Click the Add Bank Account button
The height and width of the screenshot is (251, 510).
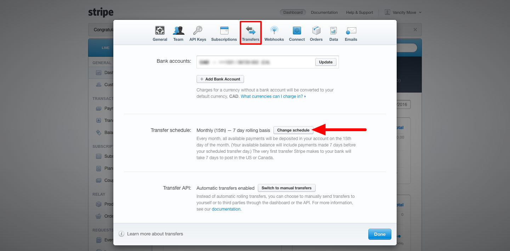pos(220,79)
